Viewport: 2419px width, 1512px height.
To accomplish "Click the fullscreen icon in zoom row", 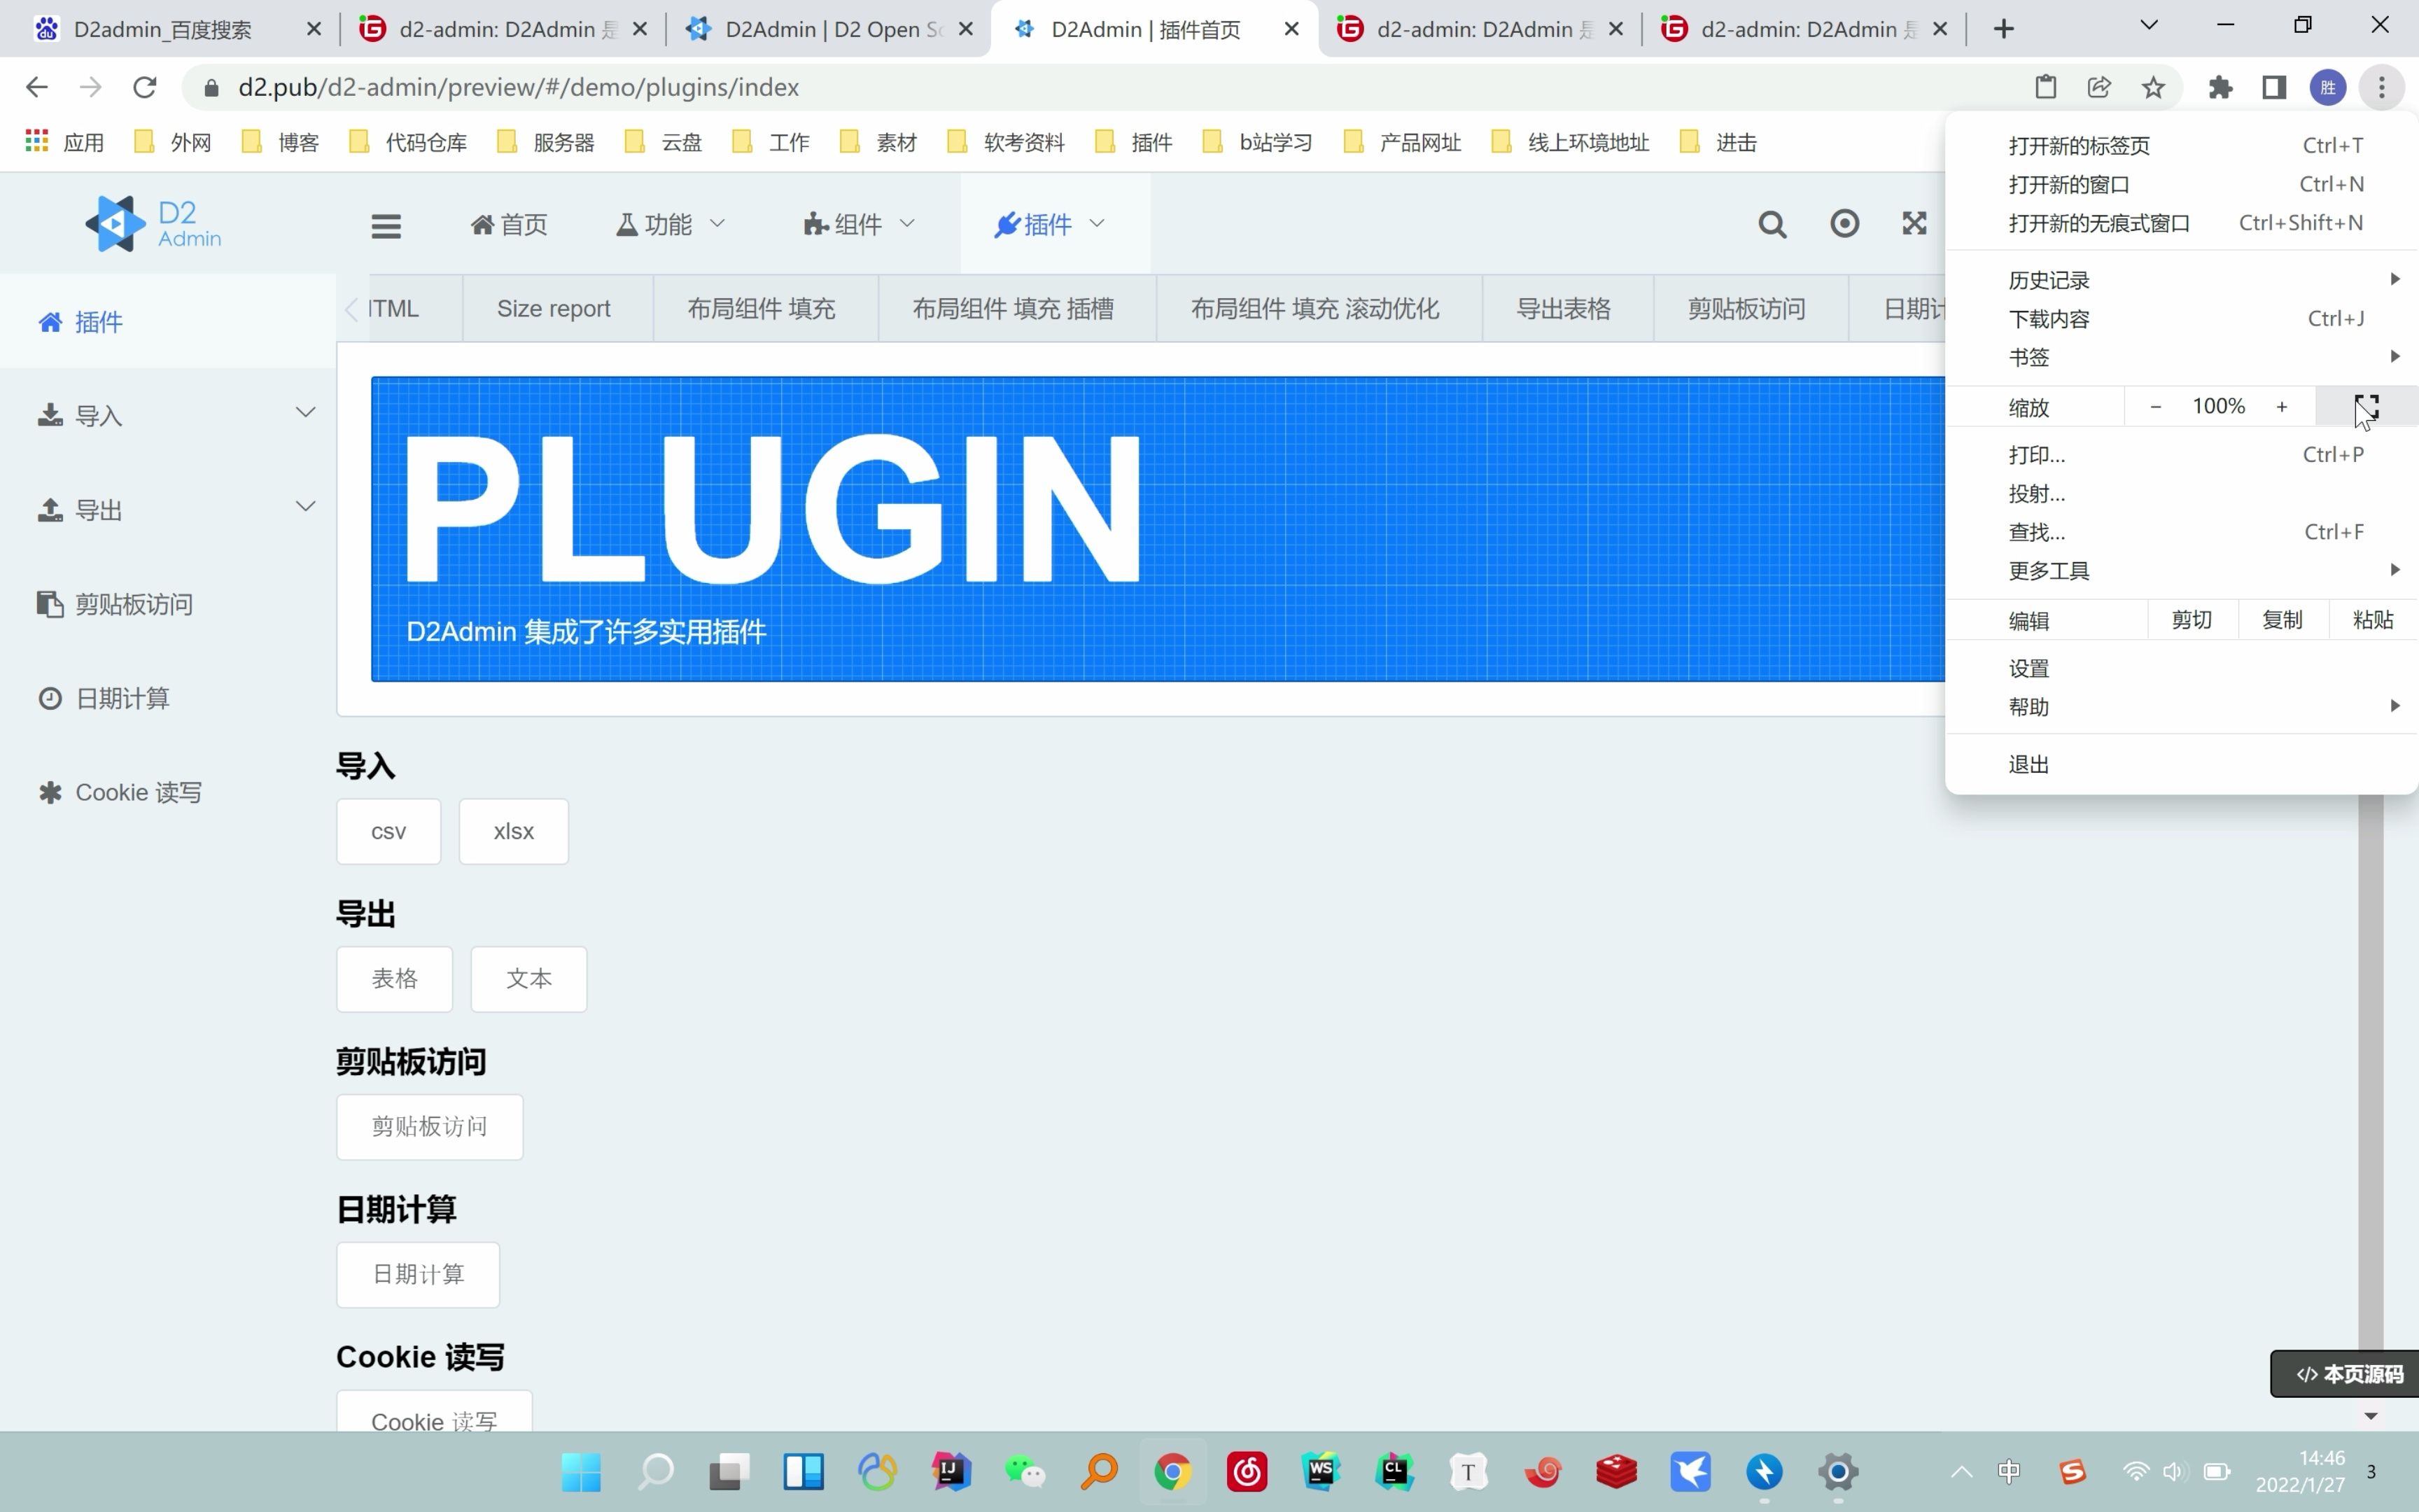I will coord(2366,406).
